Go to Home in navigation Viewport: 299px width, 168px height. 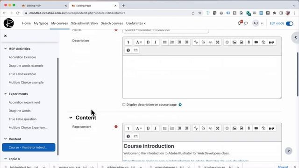[26, 23]
